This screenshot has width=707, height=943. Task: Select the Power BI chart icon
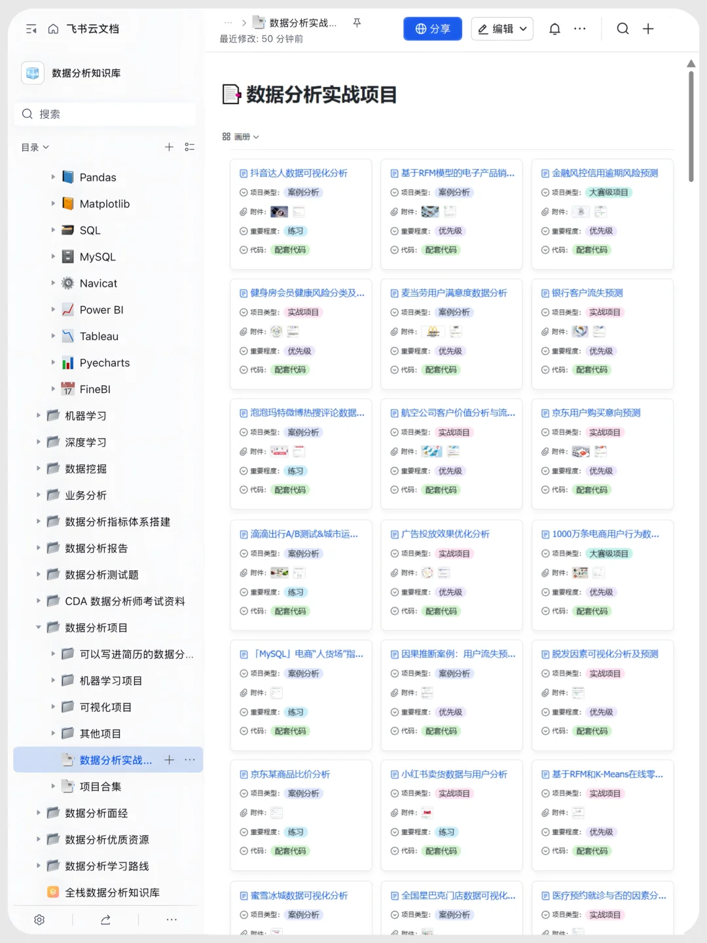[68, 309]
